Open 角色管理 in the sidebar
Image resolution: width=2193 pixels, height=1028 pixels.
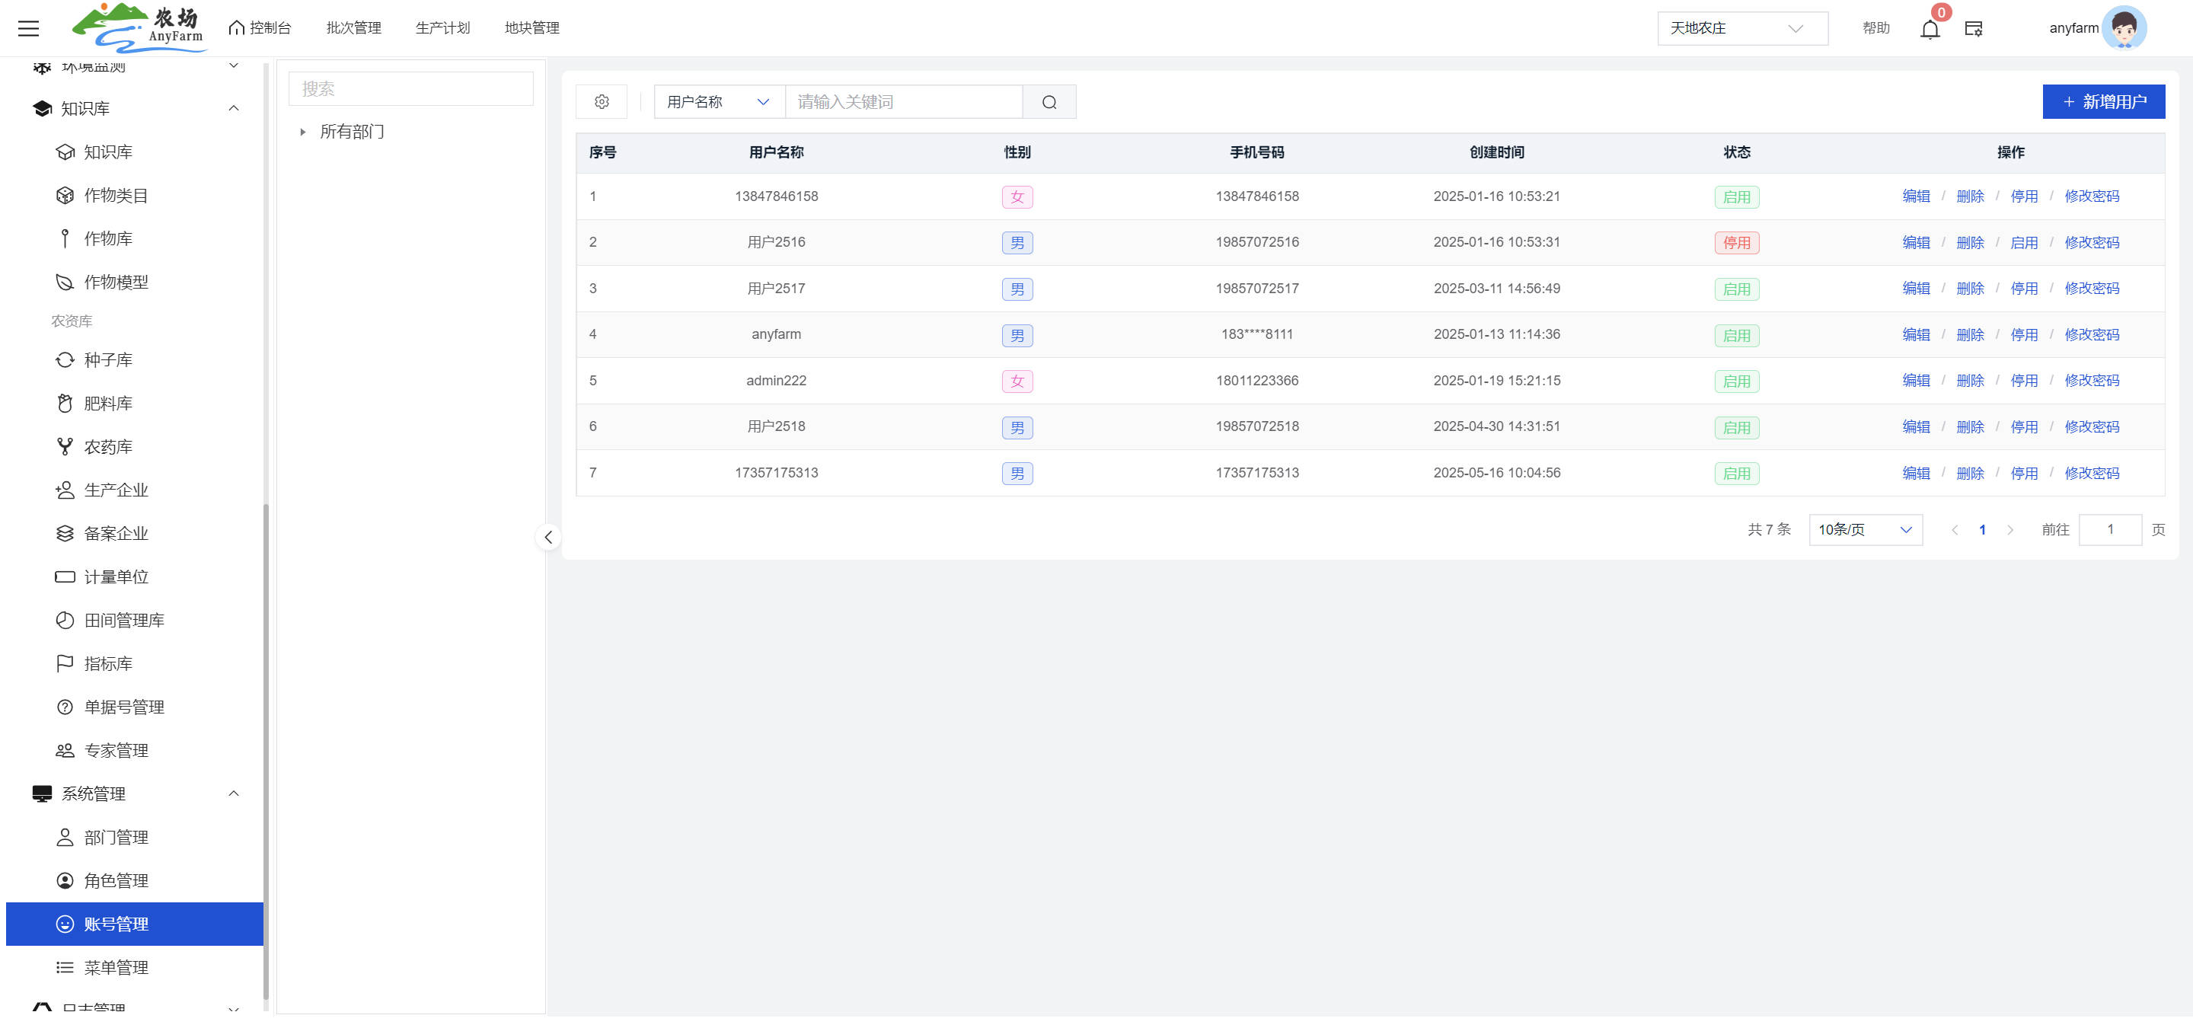click(x=116, y=881)
